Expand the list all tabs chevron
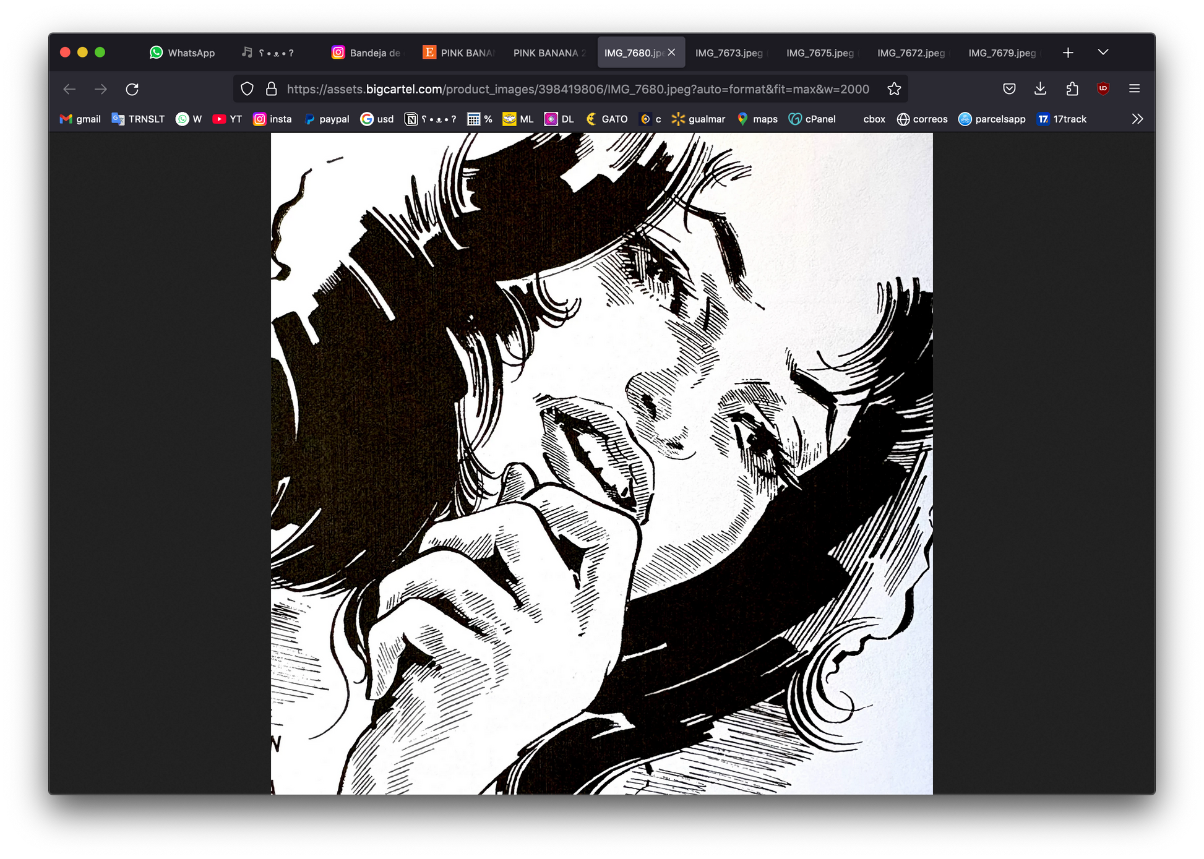The height and width of the screenshot is (859, 1204). click(1103, 53)
